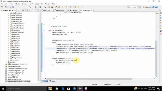Click the Open Task toolbar icon
The image size is (162, 91).
pos(59,7)
